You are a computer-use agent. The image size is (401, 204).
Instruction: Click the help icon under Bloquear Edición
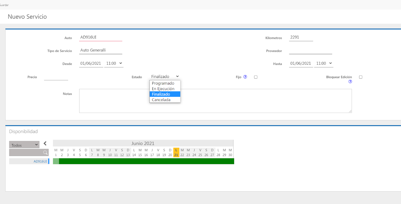pos(350,82)
